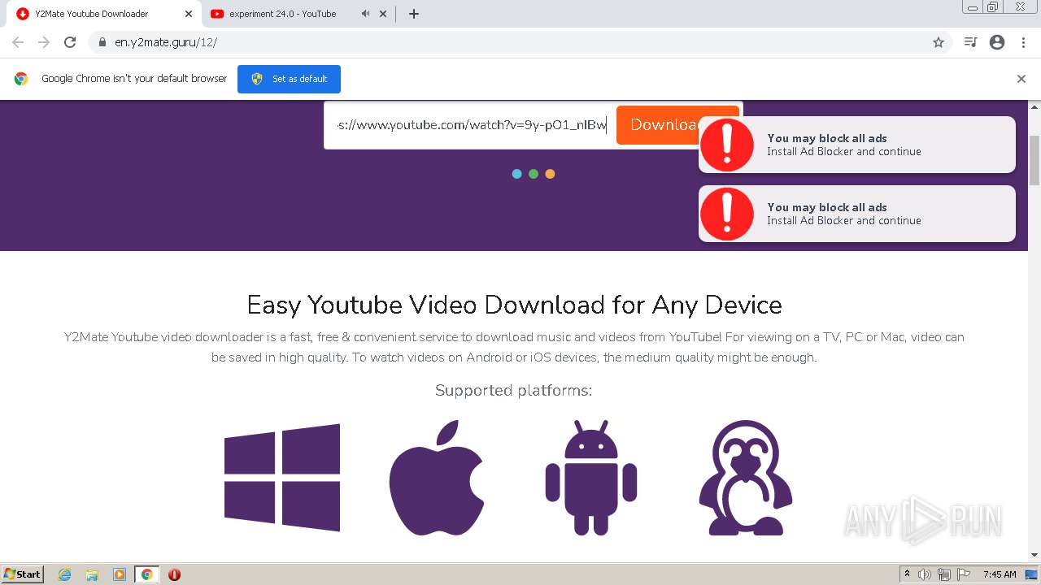This screenshot has height=585, width=1041.
Task: Click the 'Easy Youtube Video Download for Any Device' heading
Action: 514,305
